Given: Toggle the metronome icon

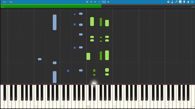Looking at the screenshot, I should pos(172,2).
